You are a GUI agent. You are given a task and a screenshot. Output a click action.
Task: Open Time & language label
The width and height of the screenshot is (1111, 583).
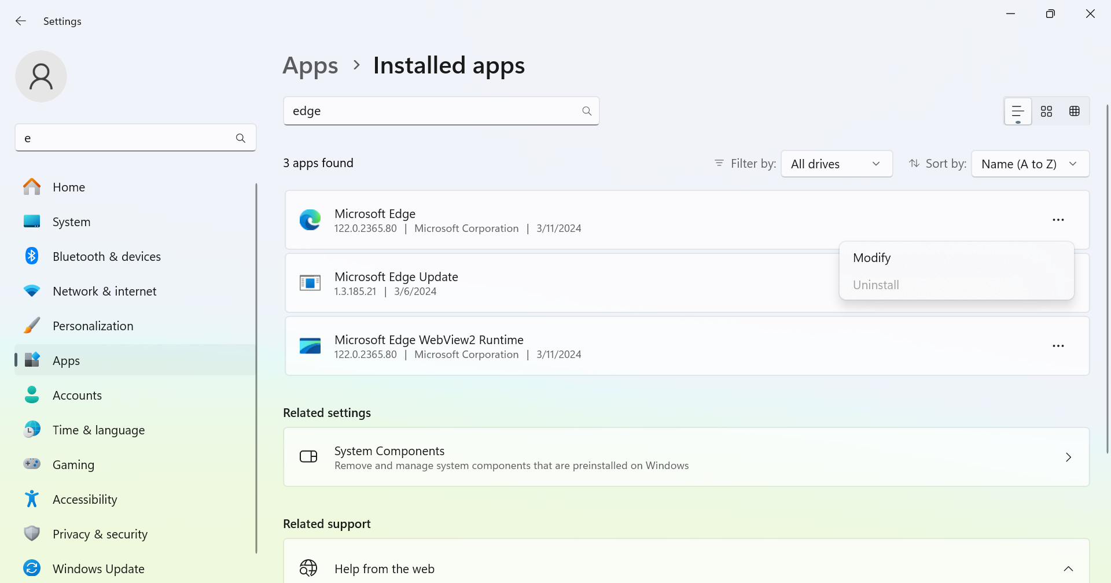(x=98, y=430)
